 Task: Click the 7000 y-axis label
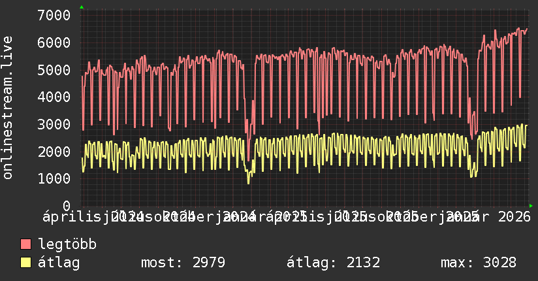54,15
